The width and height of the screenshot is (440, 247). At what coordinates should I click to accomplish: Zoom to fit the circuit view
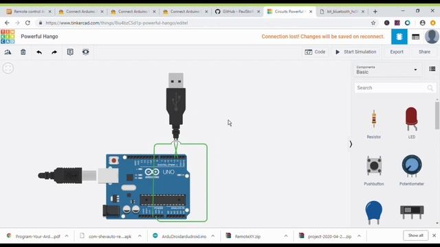(8, 69)
